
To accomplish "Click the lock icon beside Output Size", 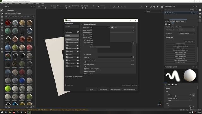I will 112,27.
